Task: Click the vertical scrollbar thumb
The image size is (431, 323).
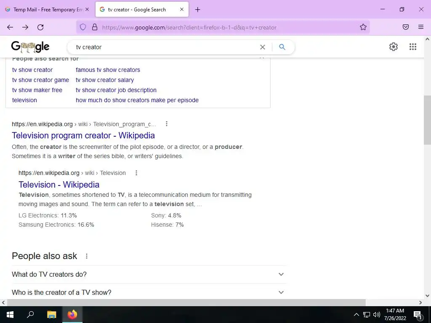Action: tap(427, 120)
